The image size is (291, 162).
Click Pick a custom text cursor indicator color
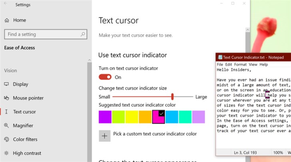point(155,134)
